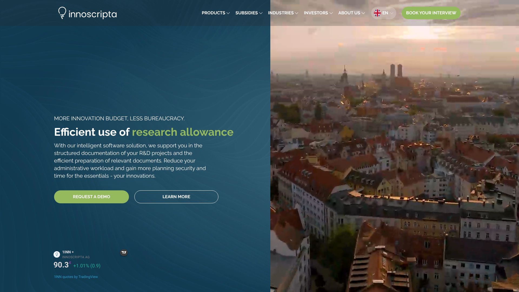Open the 1INN quotes by TradingView link
This screenshot has width=519, height=292.
76,277
